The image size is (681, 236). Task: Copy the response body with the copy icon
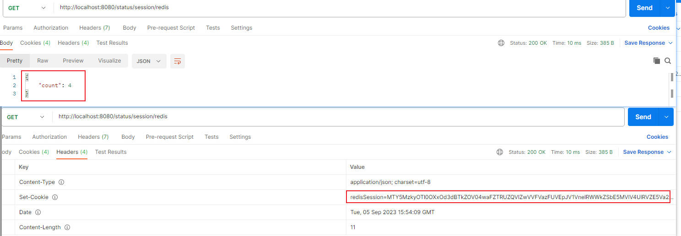point(657,61)
